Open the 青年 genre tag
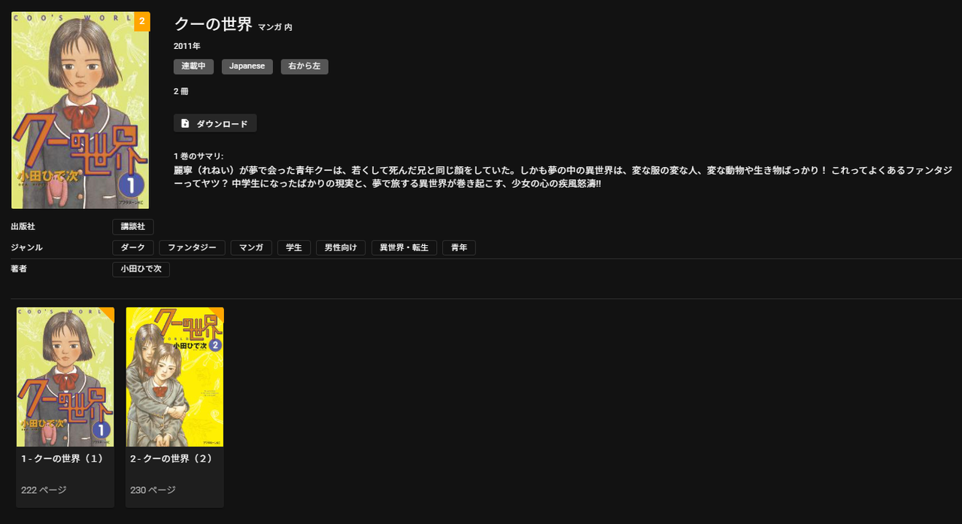 coord(459,247)
